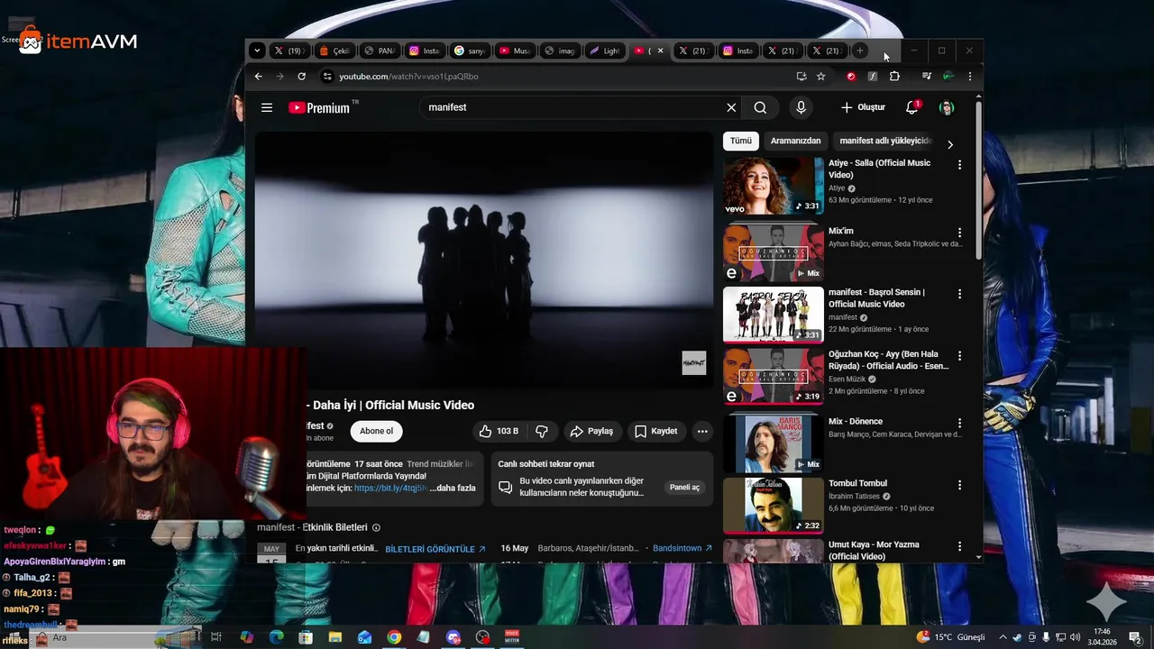
Task: Click the youtube.com address bar URL
Action: [408, 77]
